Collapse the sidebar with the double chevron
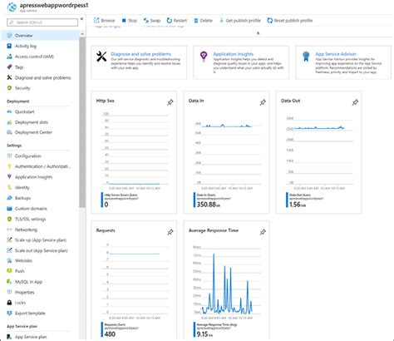Viewport: 394px width, 341px height. click(81, 19)
